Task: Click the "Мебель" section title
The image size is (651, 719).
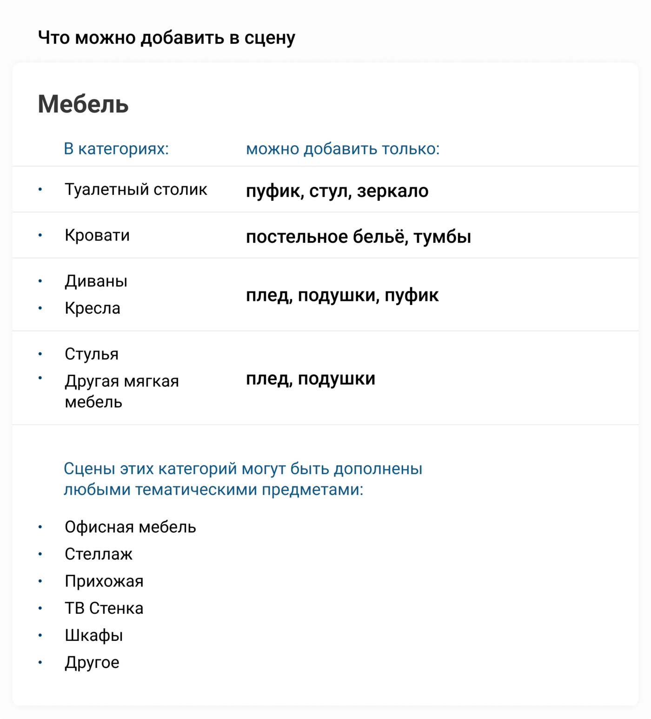Action: pos(83,104)
